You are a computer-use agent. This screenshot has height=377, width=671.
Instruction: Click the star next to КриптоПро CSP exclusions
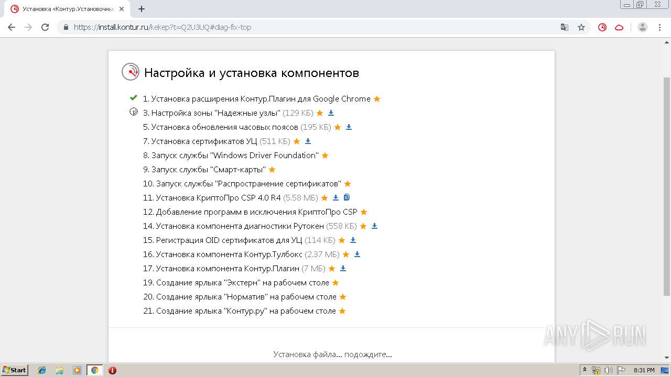(x=364, y=212)
